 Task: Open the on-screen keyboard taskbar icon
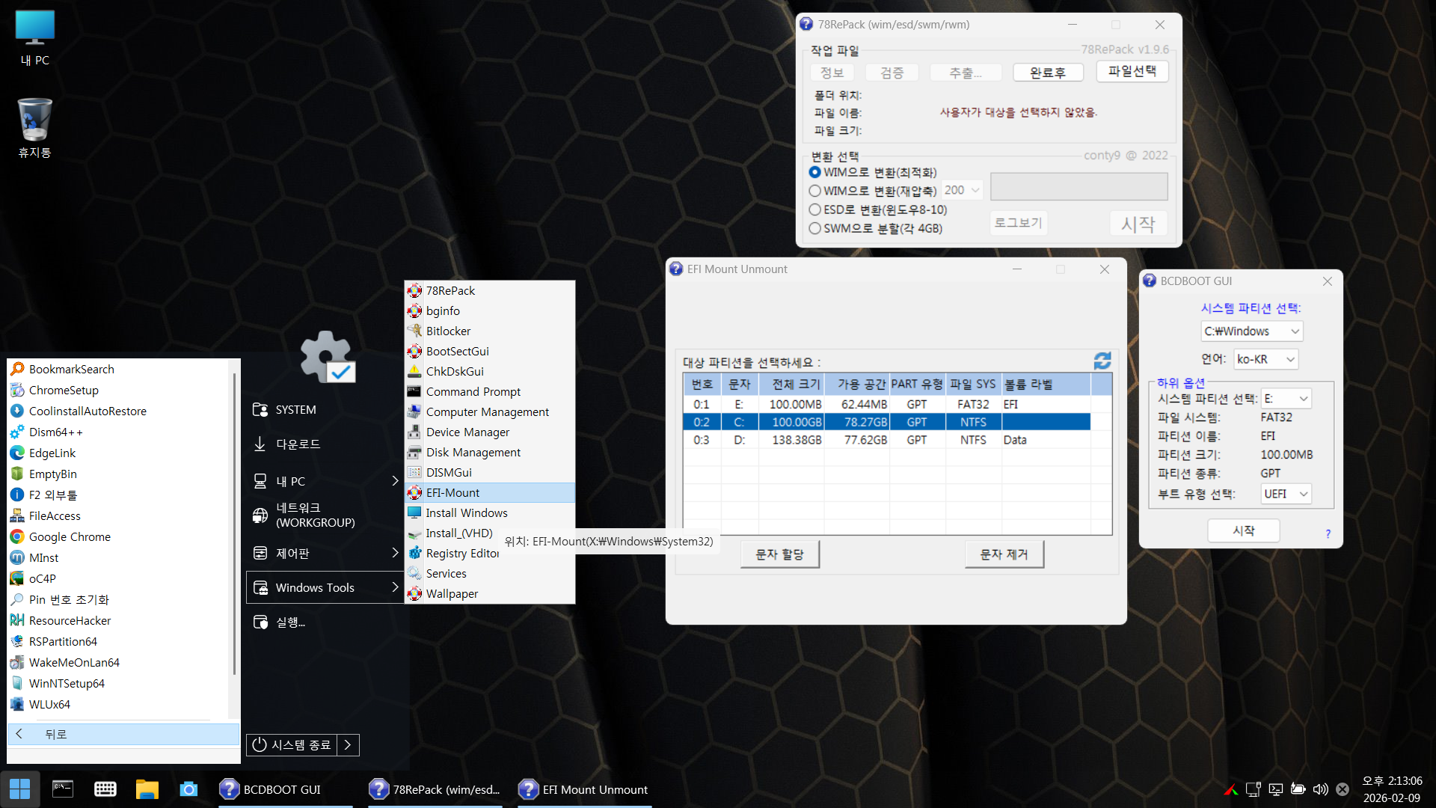[x=105, y=789]
